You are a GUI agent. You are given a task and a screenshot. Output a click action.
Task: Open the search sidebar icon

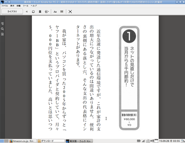click(x=2, y=29)
